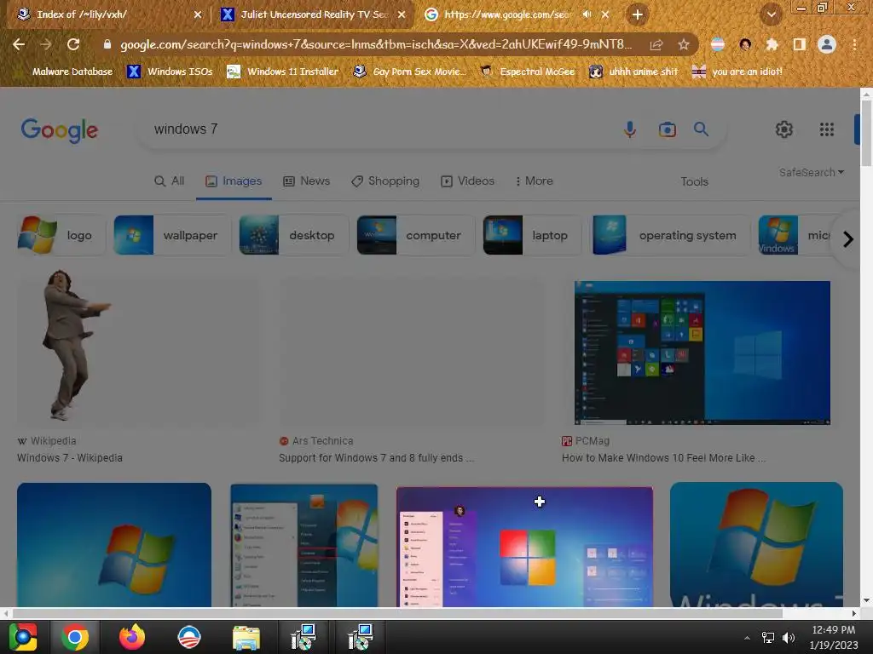
Task: Open Google quick settings gear
Action: click(x=784, y=129)
